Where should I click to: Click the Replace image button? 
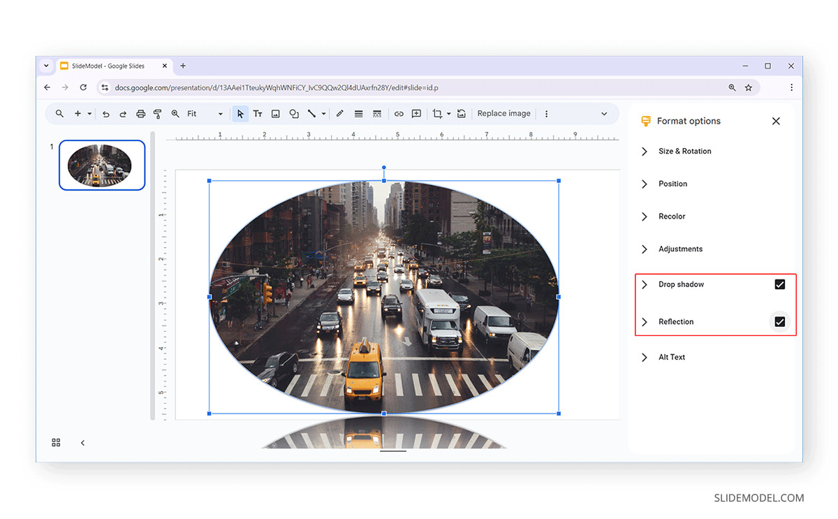coord(504,114)
